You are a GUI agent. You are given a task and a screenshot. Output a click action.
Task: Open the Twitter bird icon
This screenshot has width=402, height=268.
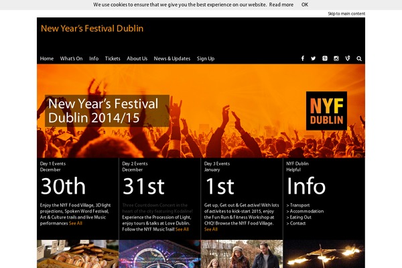coord(314,58)
